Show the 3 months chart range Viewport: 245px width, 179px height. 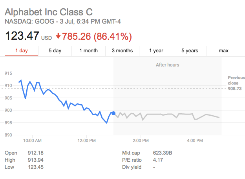click(122, 51)
